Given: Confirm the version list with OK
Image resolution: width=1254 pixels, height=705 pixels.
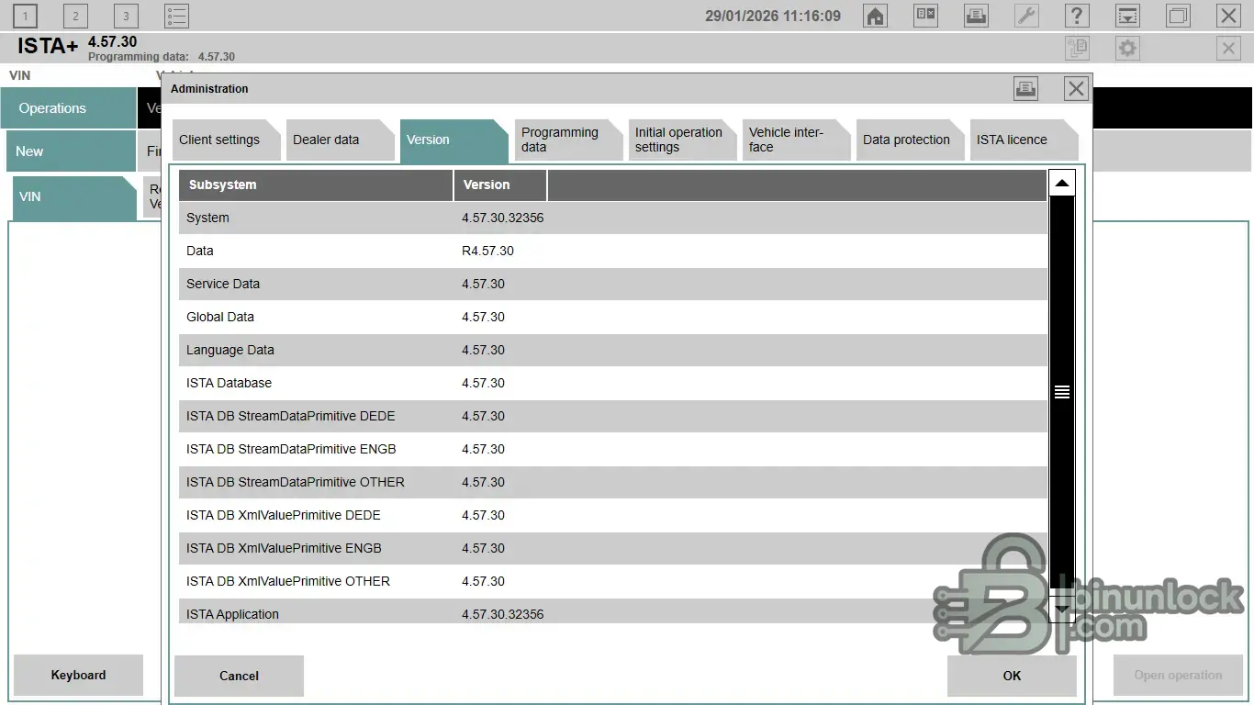Looking at the screenshot, I should click(1012, 676).
